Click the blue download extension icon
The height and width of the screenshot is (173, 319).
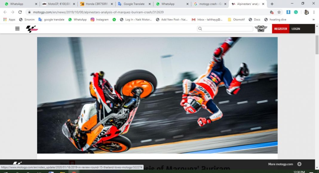click(x=288, y=12)
